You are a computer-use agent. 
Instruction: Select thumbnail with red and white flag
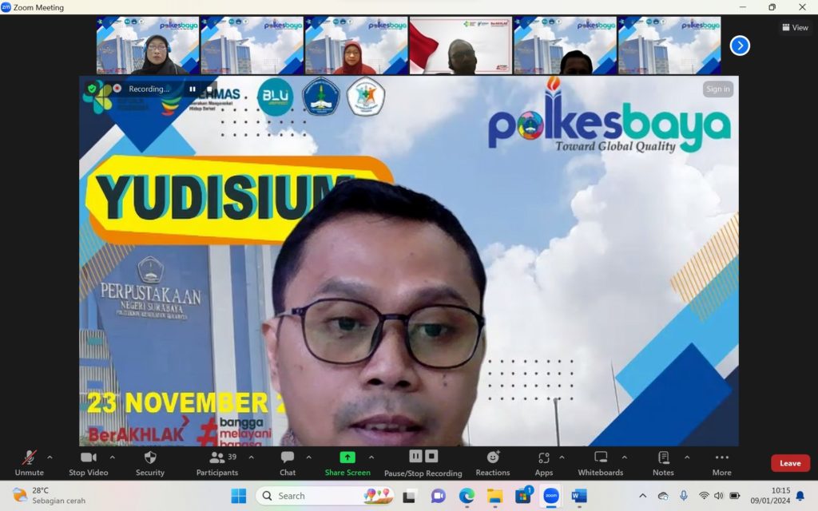point(461,46)
